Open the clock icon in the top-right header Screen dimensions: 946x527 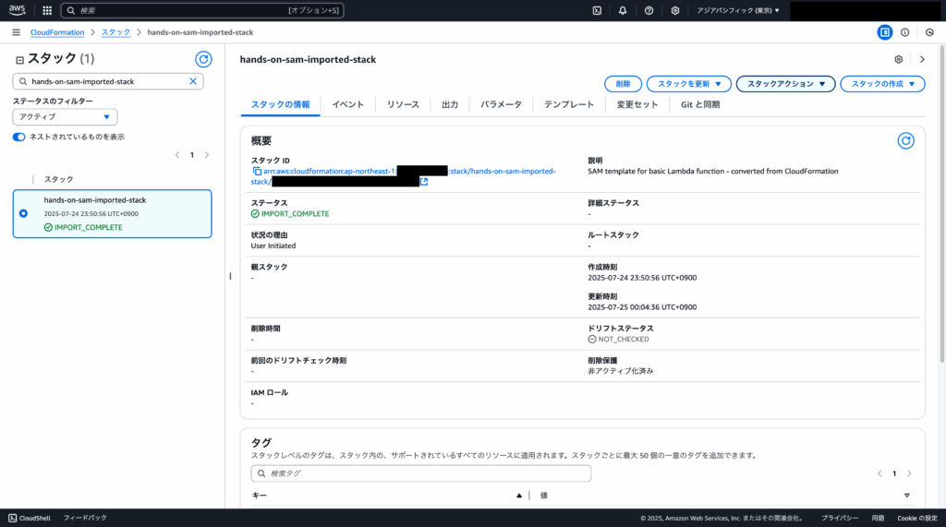[x=929, y=32]
